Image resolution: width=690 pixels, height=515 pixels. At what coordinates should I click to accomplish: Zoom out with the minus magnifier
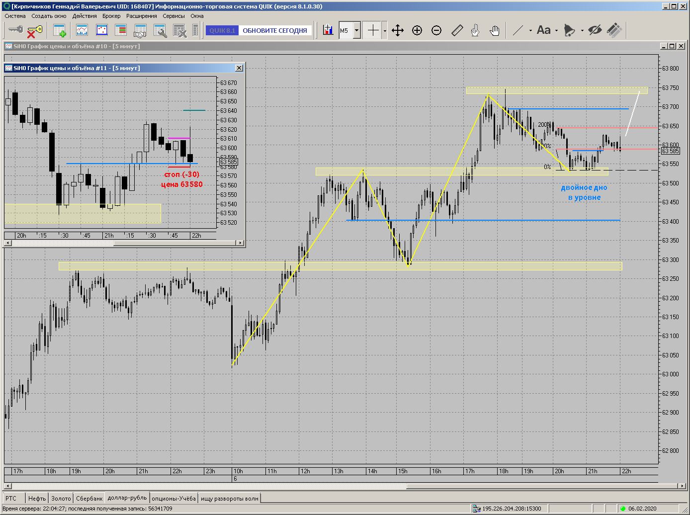pyautogui.click(x=436, y=30)
